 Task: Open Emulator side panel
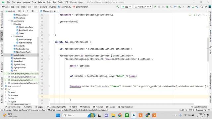210,99
